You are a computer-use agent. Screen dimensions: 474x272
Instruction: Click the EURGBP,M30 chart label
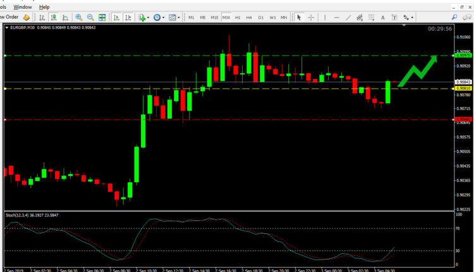pyautogui.click(x=22, y=28)
